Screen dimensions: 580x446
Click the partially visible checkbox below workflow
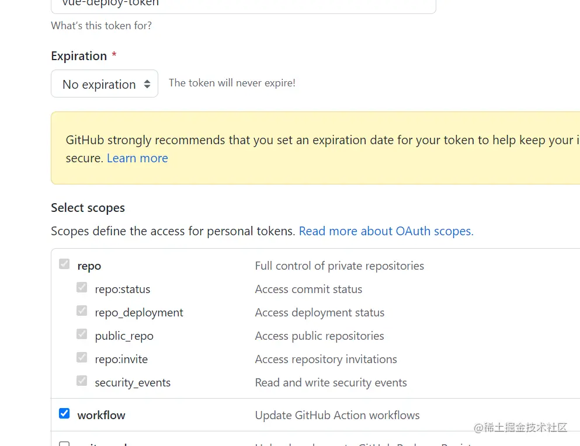pos(64,444)
